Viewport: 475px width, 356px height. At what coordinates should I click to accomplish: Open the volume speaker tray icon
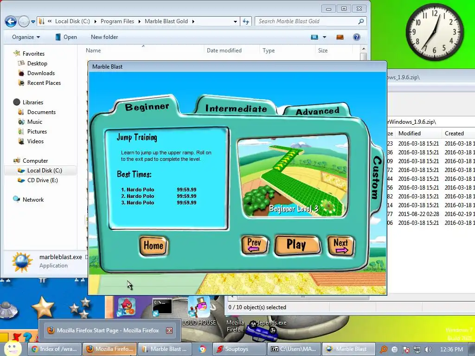(x=428, y=350)
